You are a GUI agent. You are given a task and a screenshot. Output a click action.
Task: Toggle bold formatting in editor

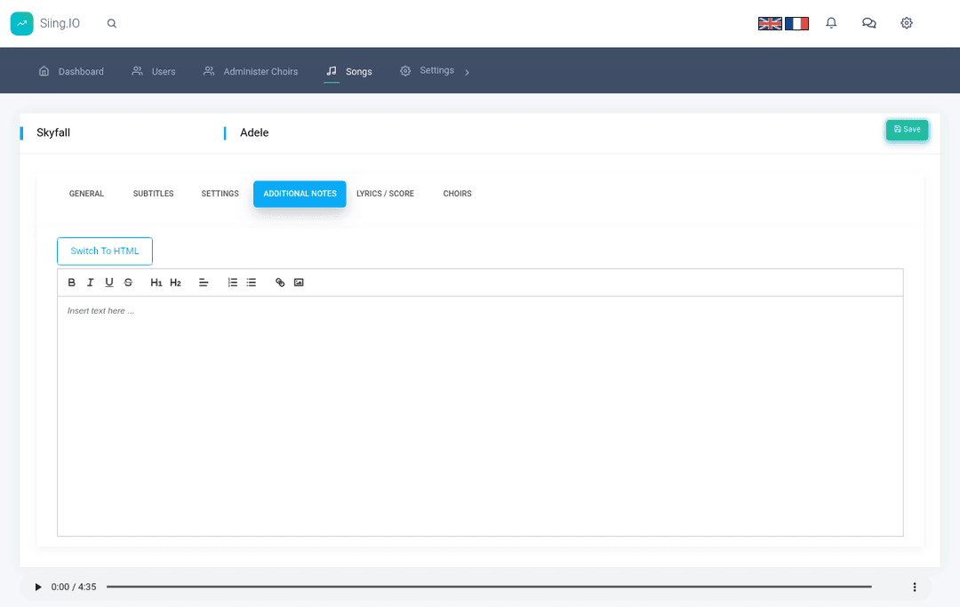click(72, 283)
